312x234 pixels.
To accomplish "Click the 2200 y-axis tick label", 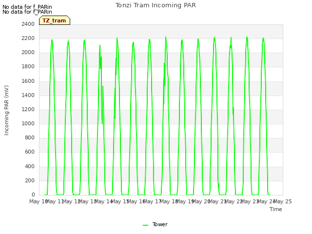I will click(x=28, y=38).
